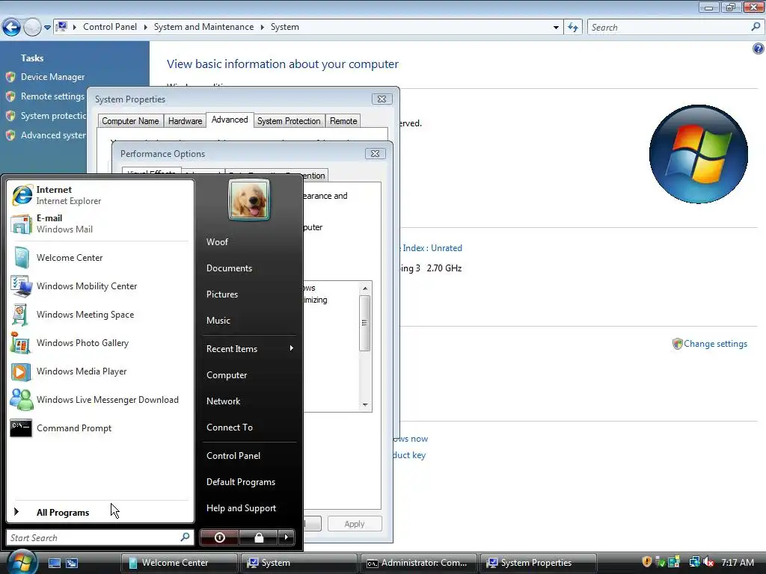Launch Windows Media Player
Image resolution: width=766 pixels, height=574 pixels.
100,371
